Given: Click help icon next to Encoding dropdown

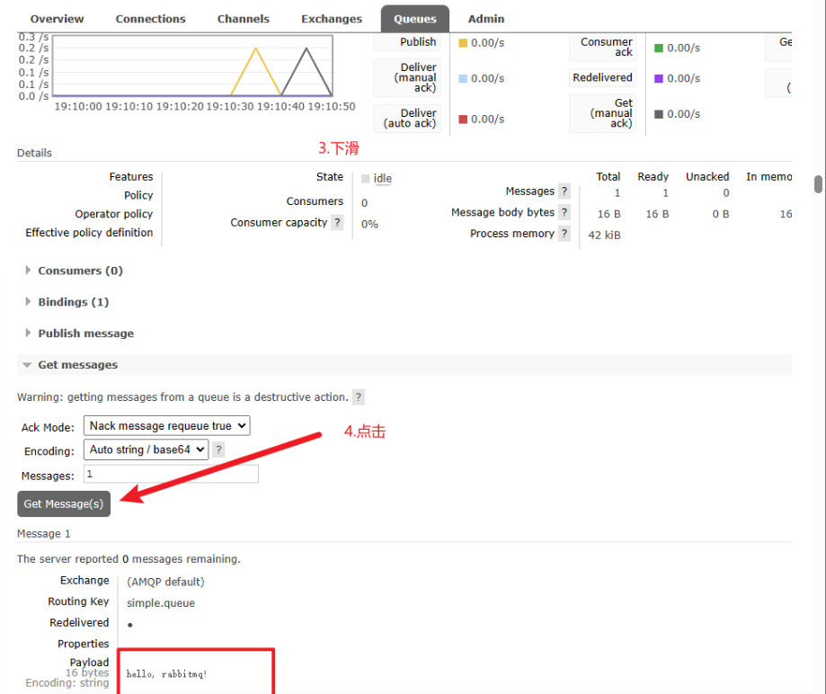Looking at the screenshot, I should 218,449.
